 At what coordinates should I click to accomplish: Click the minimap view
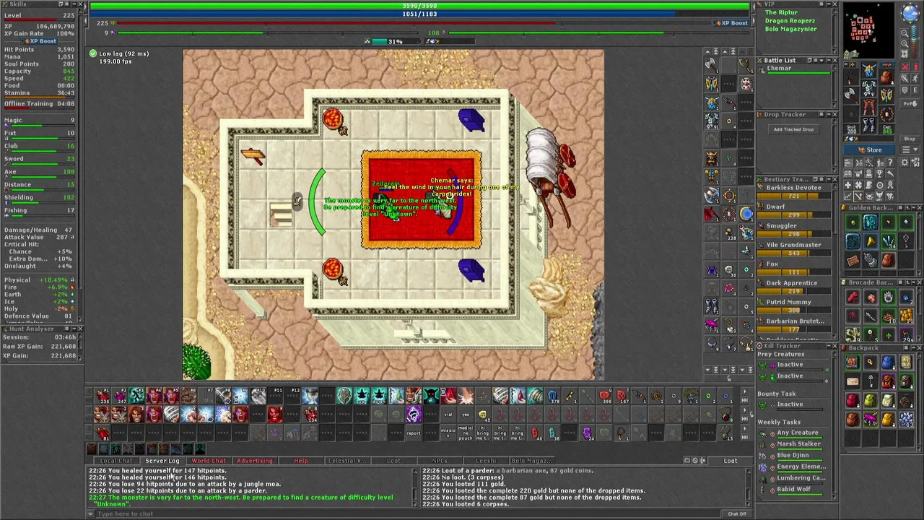(869, 30)
